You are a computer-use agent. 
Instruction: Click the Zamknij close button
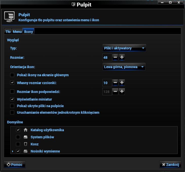(170, 164)
